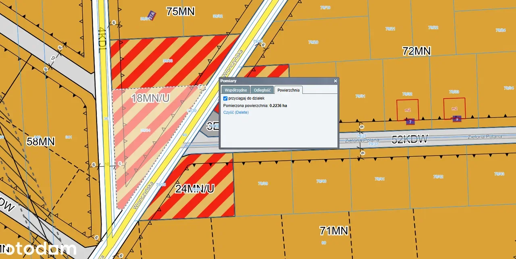This screenshot has width=516, height=259.
Task: Click the purple address marker 7
Action: [410, 121]
